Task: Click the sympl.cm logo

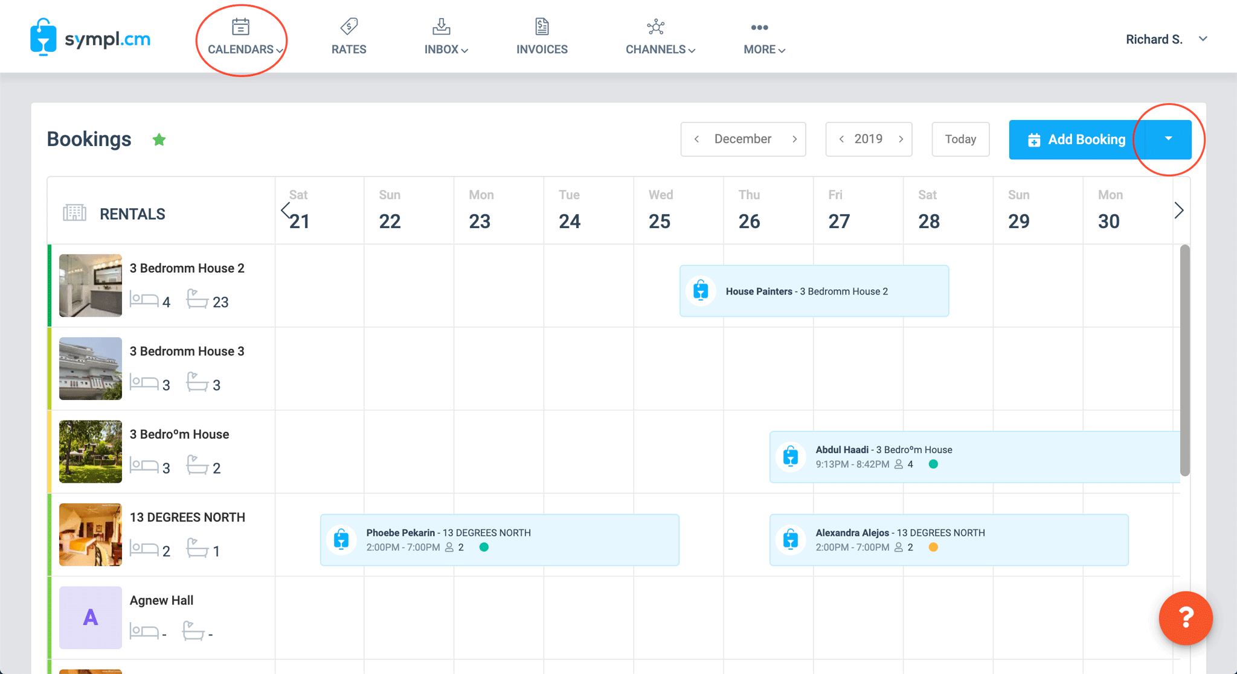Action: tap(90, 37)
